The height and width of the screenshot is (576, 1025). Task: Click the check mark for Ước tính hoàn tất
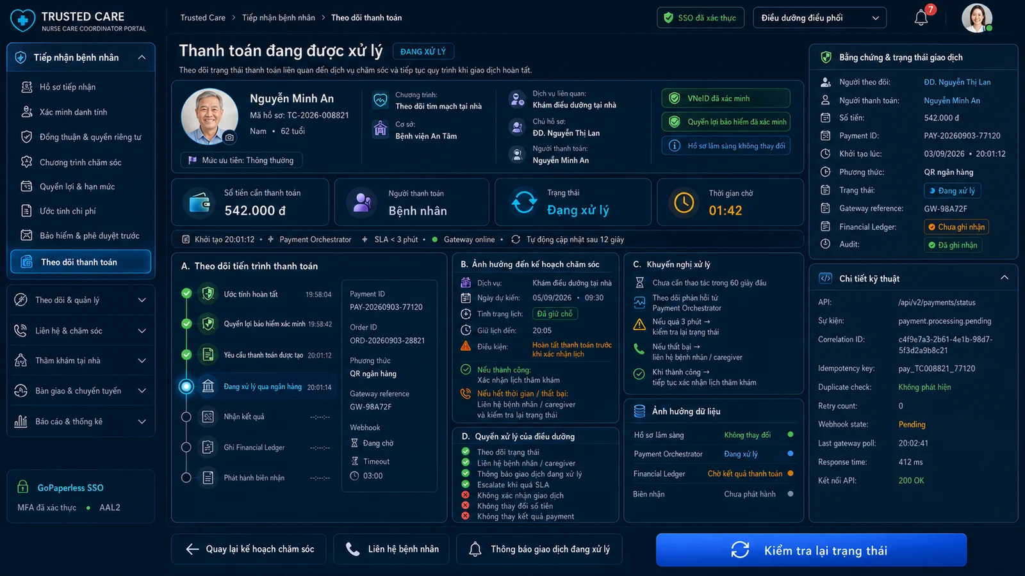click(186, 293)
